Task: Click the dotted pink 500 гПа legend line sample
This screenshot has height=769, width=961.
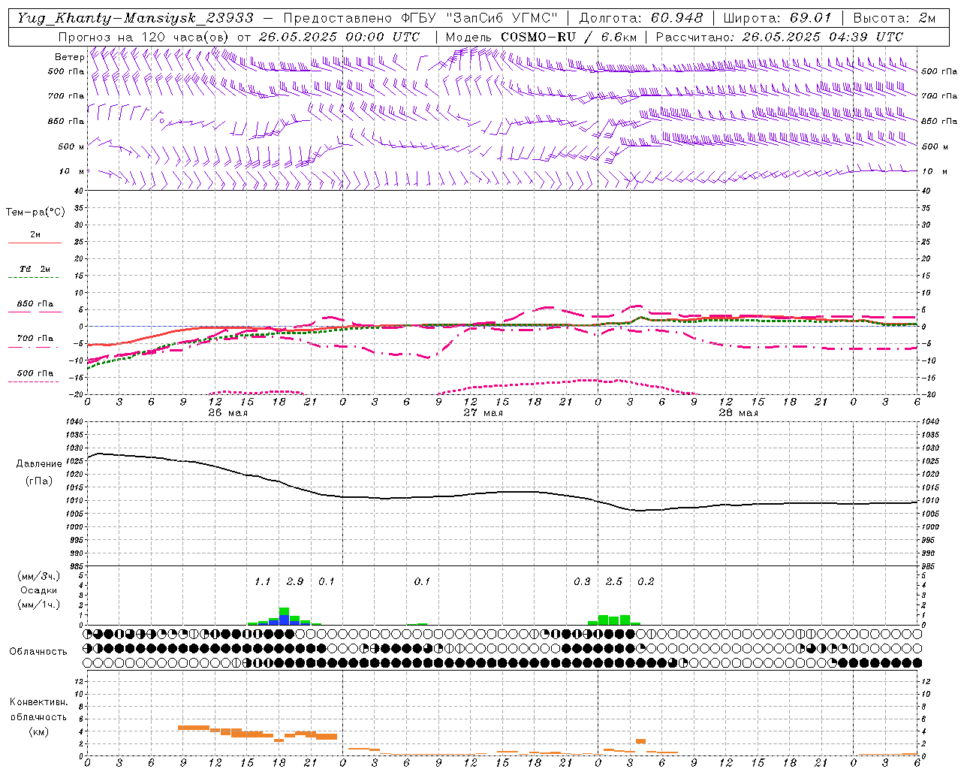Action: (34, 382)
